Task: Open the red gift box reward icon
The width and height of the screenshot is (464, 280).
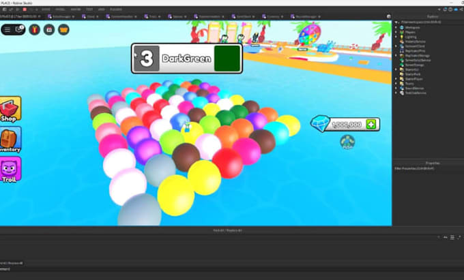Action: [35, 29]
